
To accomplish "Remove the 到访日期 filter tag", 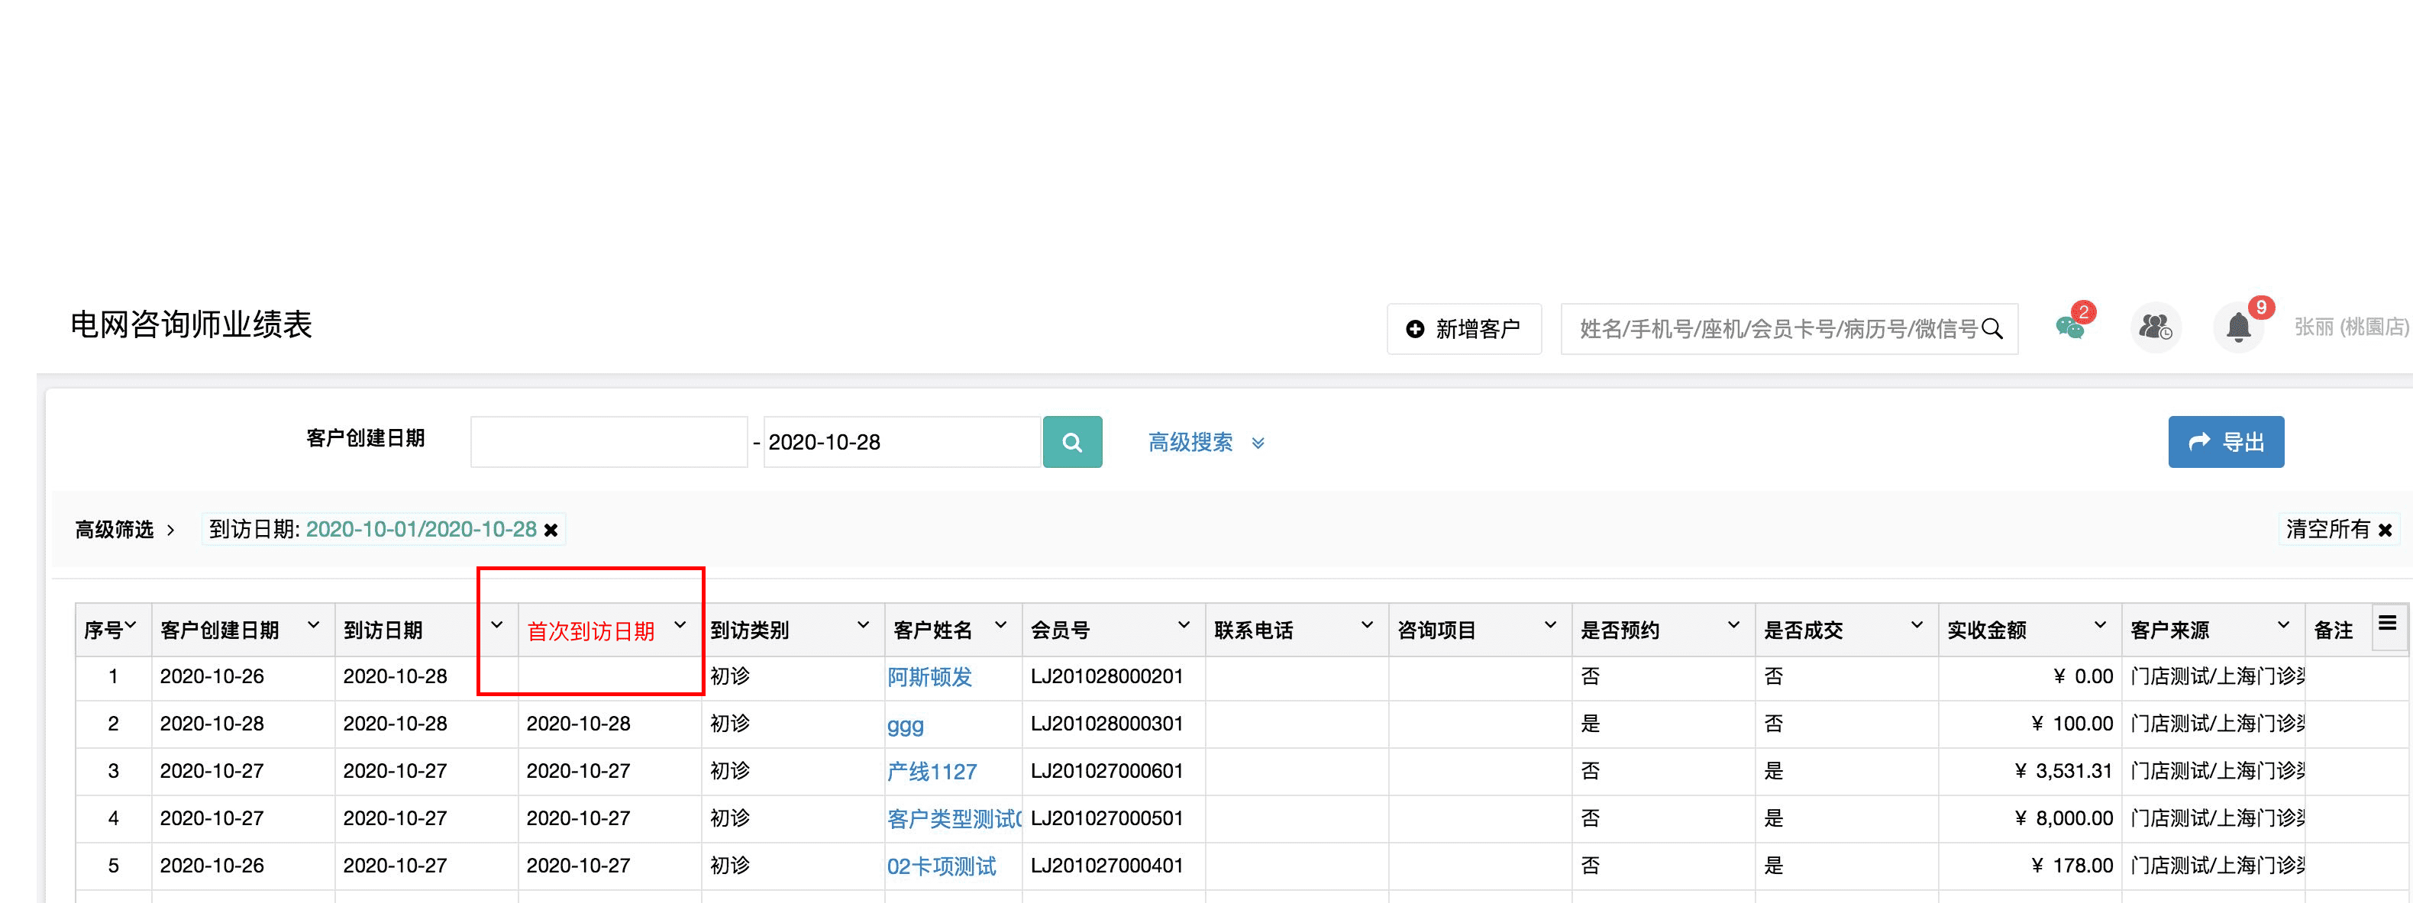I will coord(552,531).
